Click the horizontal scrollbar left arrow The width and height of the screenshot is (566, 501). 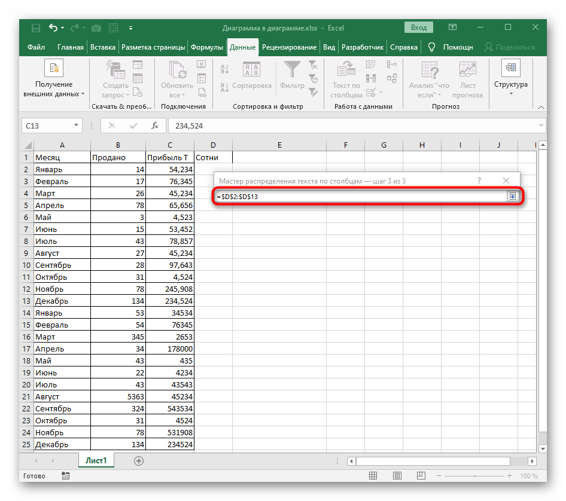(351, 460)
